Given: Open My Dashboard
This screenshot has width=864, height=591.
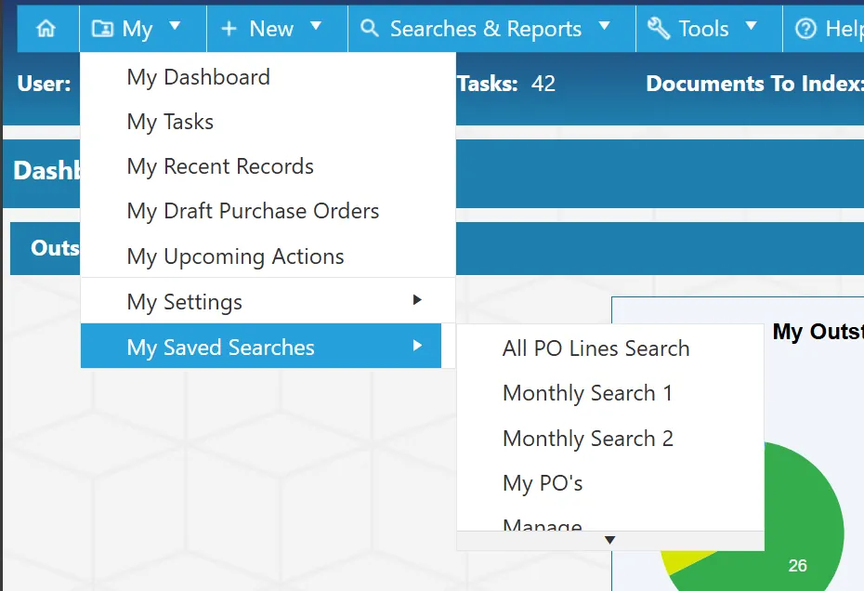Looking at the screenshot, I should (268, 77).
